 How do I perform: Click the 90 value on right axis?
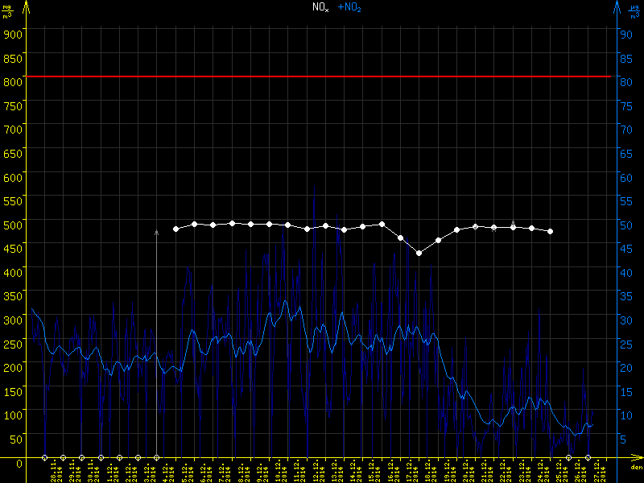[x=624, y=34]
